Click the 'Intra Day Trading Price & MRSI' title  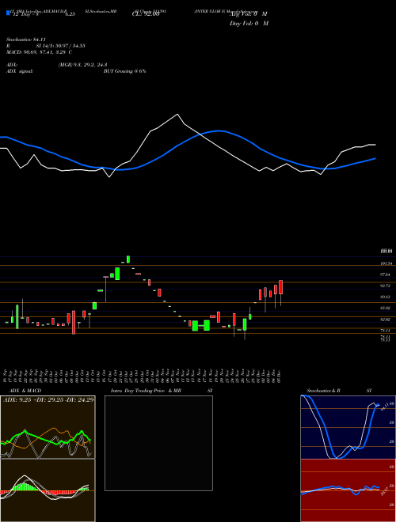(x=162, y=391)
